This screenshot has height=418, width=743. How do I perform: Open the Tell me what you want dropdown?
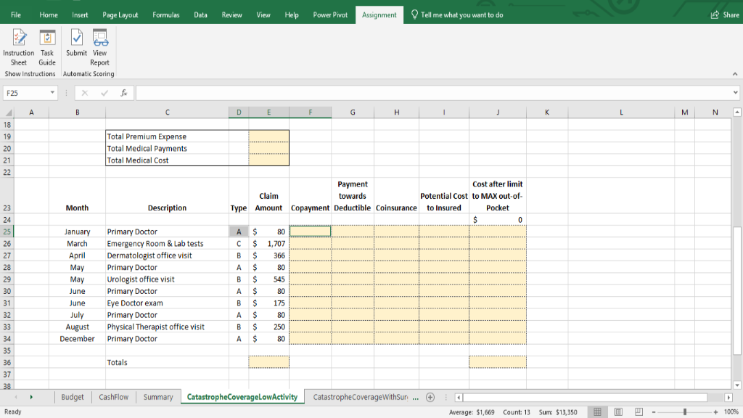click(456, 13)
